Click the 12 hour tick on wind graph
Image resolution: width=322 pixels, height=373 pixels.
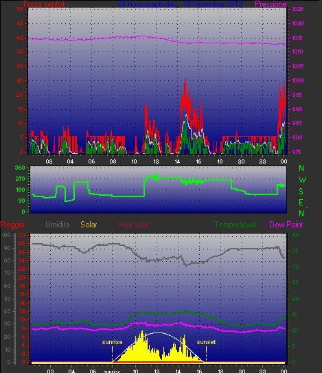click(156, 161)
